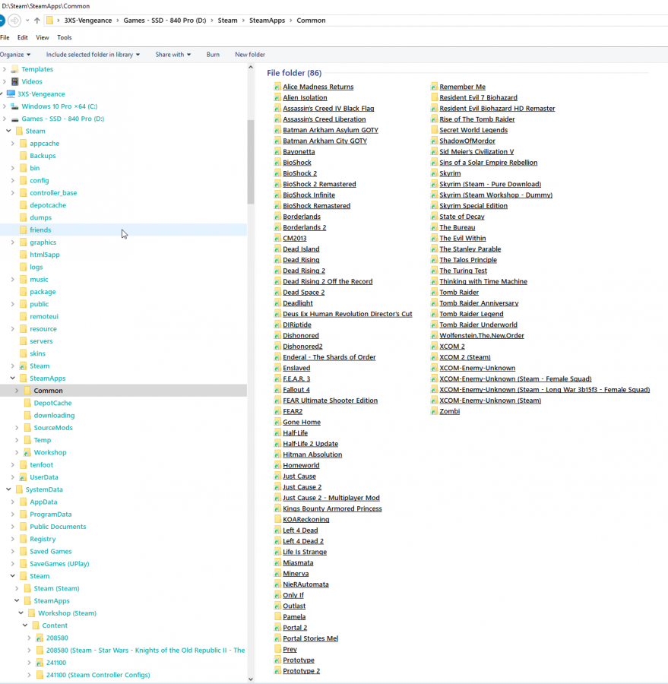Open the View menu

pyautogui.click(x=43, y=37)
